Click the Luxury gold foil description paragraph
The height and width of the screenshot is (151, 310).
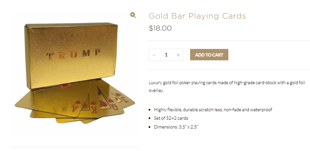coord(227,86)
